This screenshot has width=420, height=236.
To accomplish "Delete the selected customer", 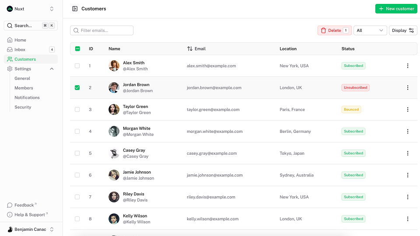I will 334,31.
